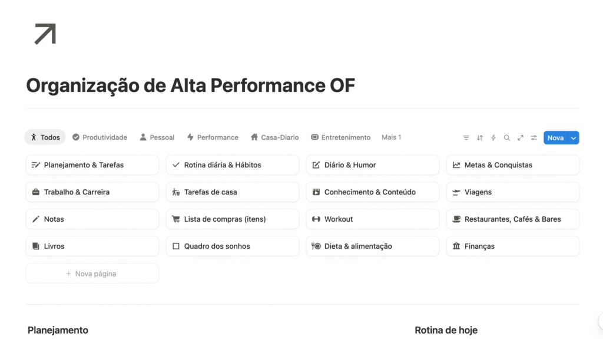Expand the Nova button dropdown arrow
Screen dimensions: 603x339
pos(573,138)
